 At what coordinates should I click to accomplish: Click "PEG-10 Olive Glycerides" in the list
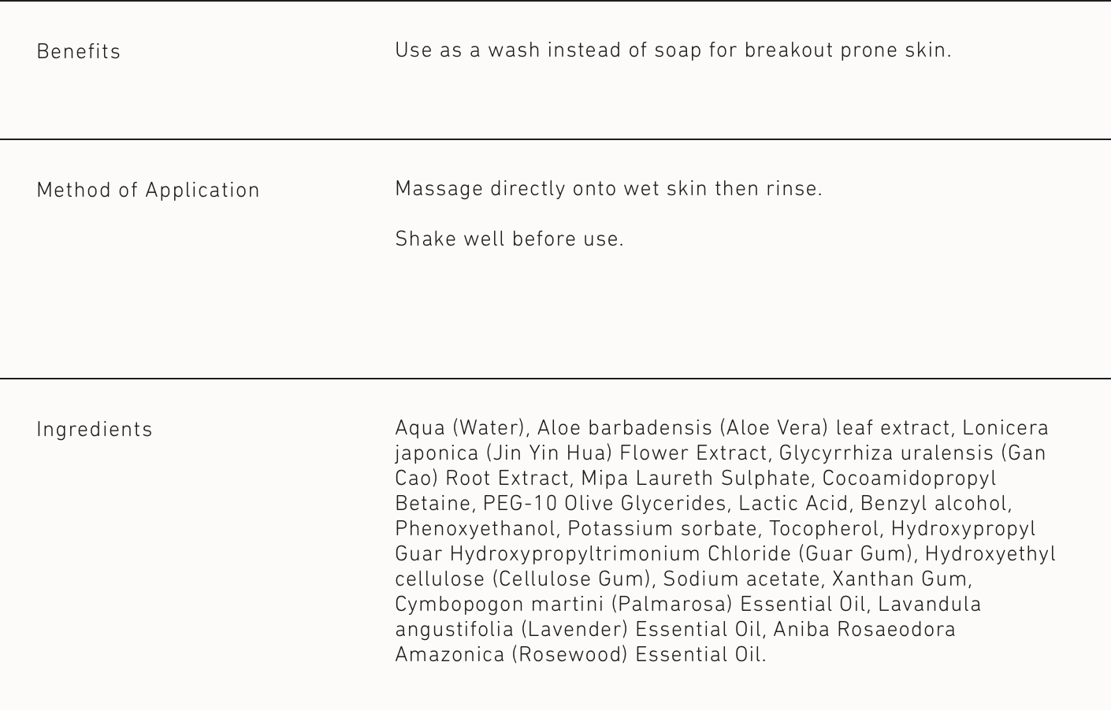pyautogui.click(x=604, y=504)
